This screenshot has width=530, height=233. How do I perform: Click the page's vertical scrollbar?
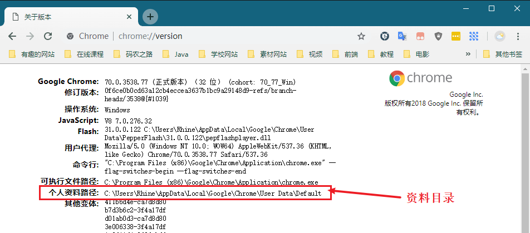pos(525,152)
